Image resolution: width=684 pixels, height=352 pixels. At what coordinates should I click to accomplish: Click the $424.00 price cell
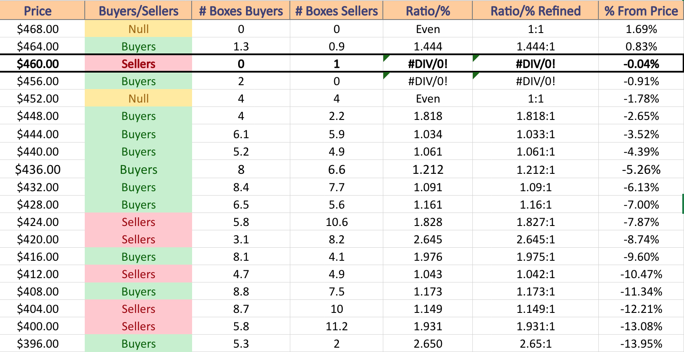(x=42, y=222)
